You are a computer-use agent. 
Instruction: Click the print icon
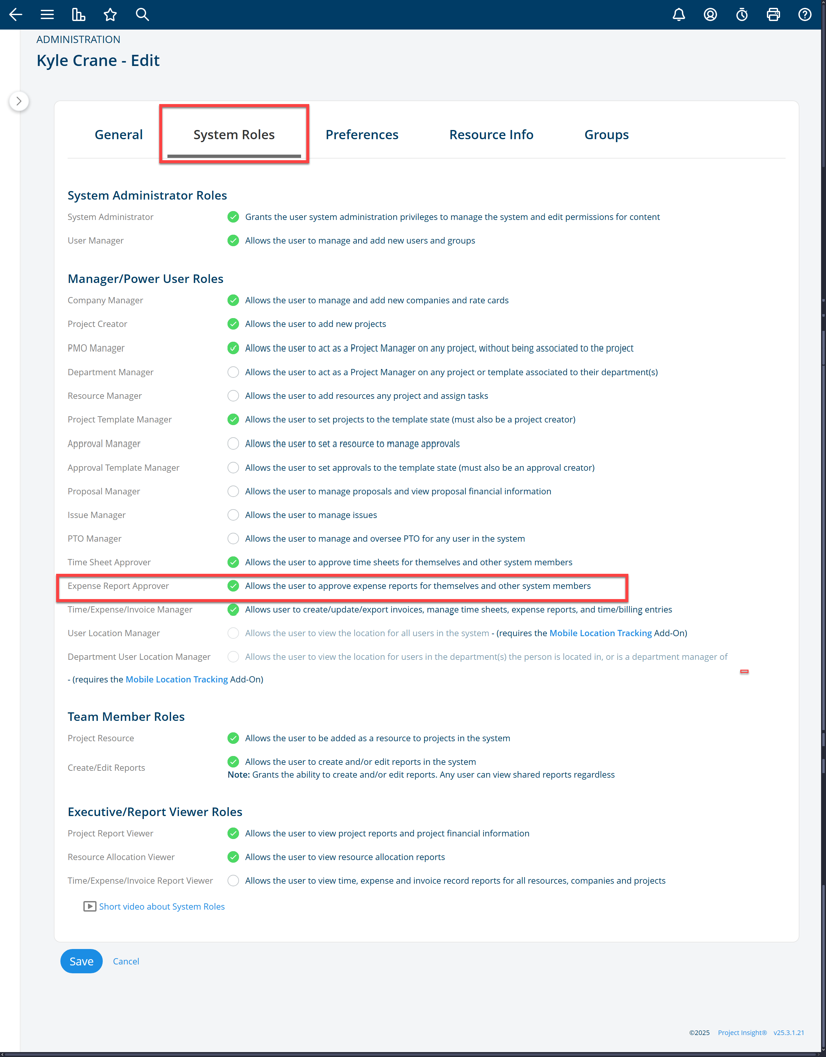pos(773,14)
